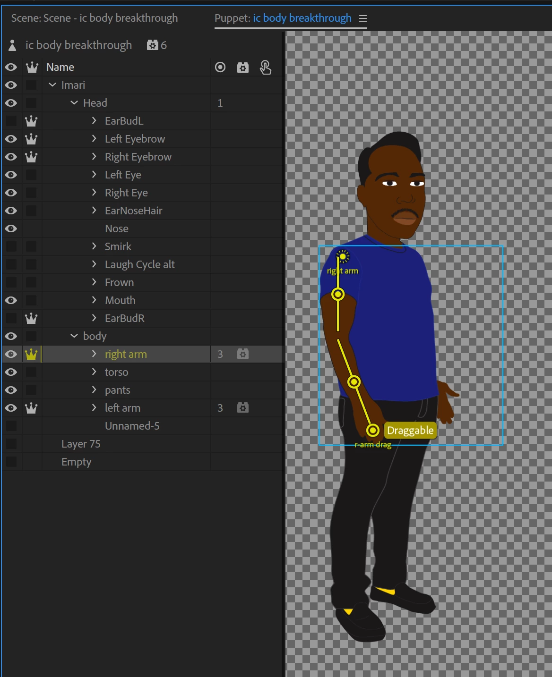Select the Layer 75 row
Viewport: 552px width, 677px height.
tap(142, 444)
